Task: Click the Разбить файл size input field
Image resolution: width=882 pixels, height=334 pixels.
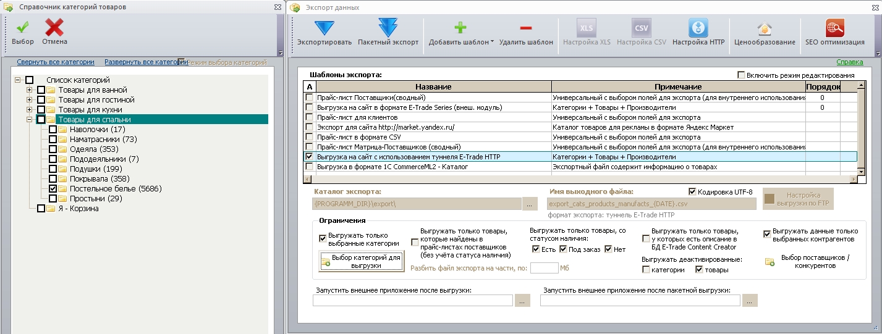Action: [545, 268]
